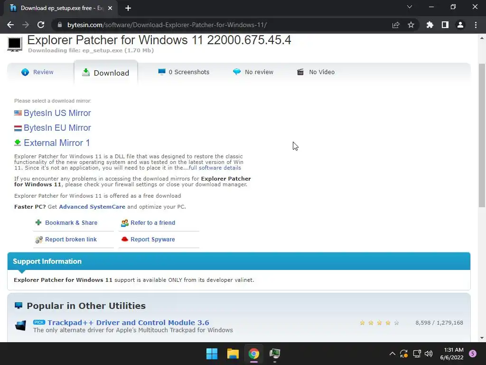Close the Download ep_setup.exe tab

110,8
